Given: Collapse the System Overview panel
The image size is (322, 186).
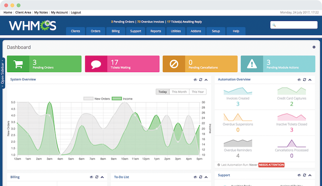Looking at the screenshot, I should (206, 80).
